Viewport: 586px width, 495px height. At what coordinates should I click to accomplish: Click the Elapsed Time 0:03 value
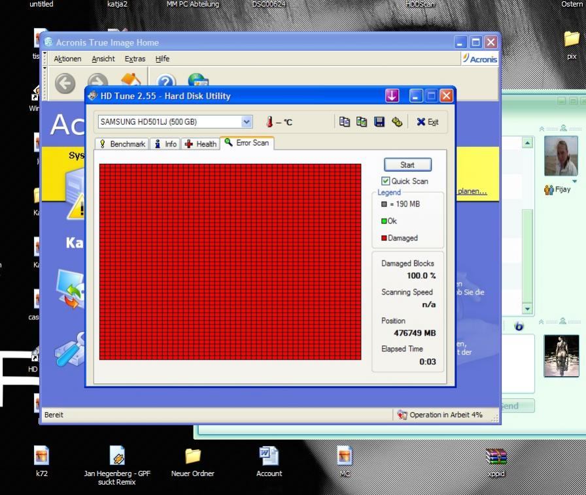tap(427, 361)
